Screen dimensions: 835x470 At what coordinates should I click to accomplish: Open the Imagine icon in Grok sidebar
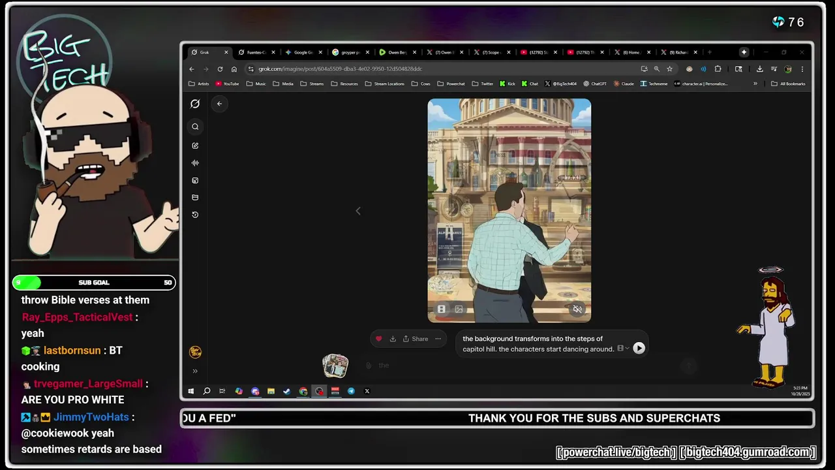pyautogui.click(x=195, y=180)
